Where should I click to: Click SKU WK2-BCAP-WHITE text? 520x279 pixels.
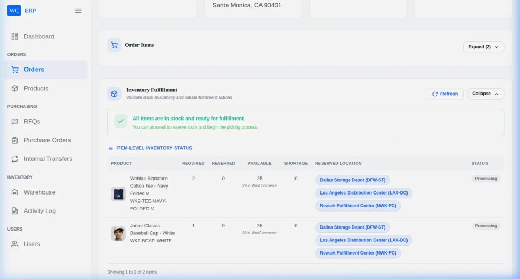[151, 241]
